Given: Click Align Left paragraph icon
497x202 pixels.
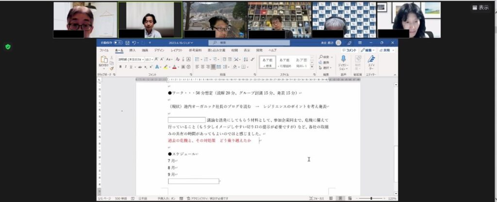Looking at the screenshot, I should (197, 67).
